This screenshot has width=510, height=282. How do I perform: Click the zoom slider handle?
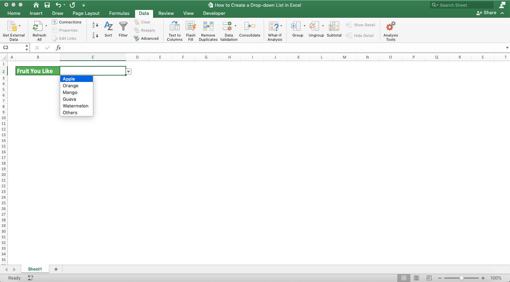click(x=461, y=278)
